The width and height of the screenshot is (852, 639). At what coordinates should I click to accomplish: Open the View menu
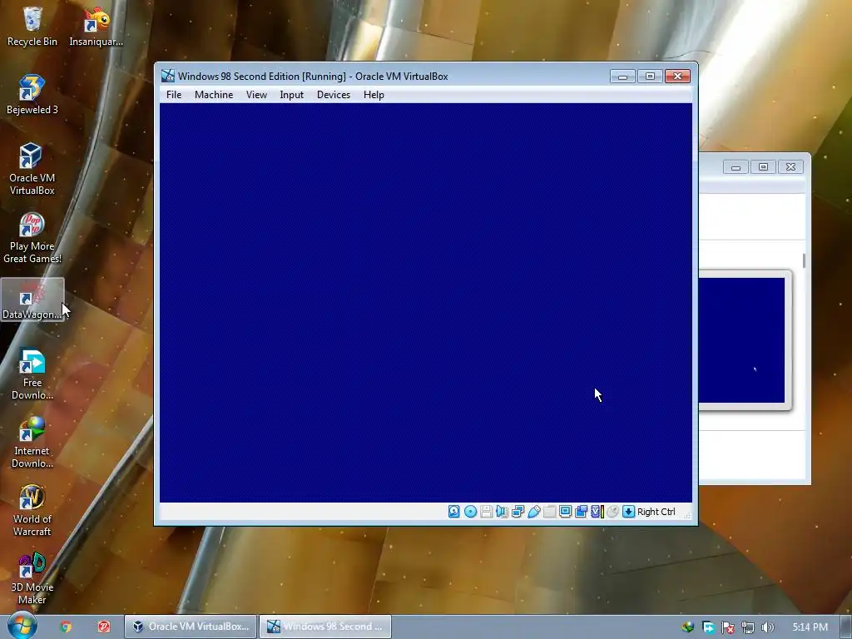click(x=256, y=95)
